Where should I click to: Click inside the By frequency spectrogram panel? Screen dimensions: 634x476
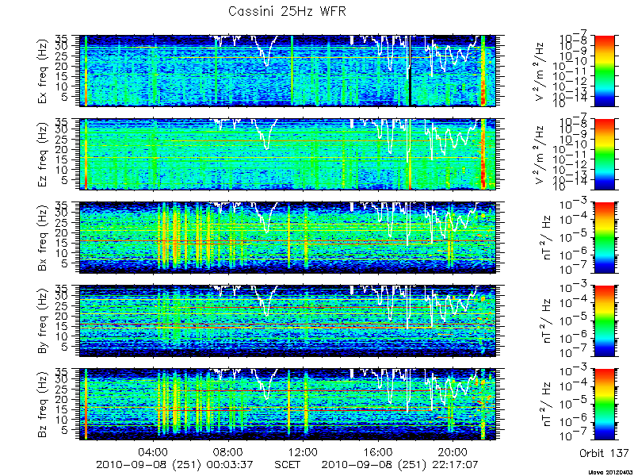288,321
